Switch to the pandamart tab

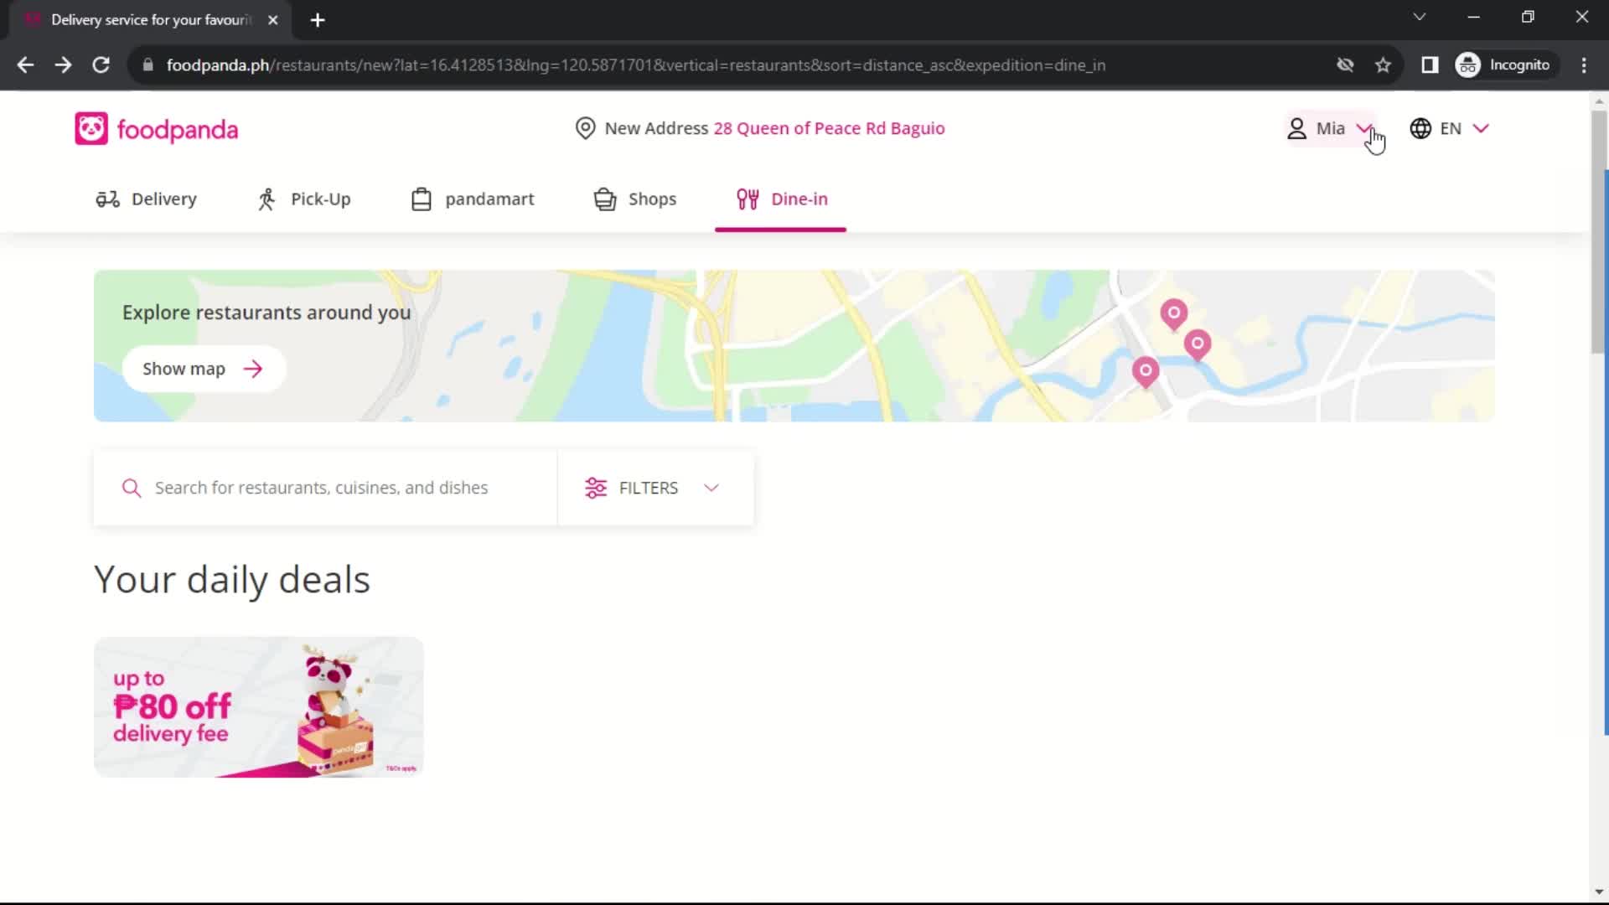tap(473, 199)
